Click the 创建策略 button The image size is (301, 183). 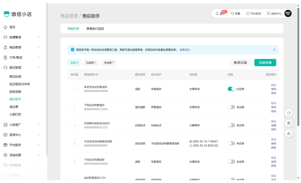click(x=265, y=63)
